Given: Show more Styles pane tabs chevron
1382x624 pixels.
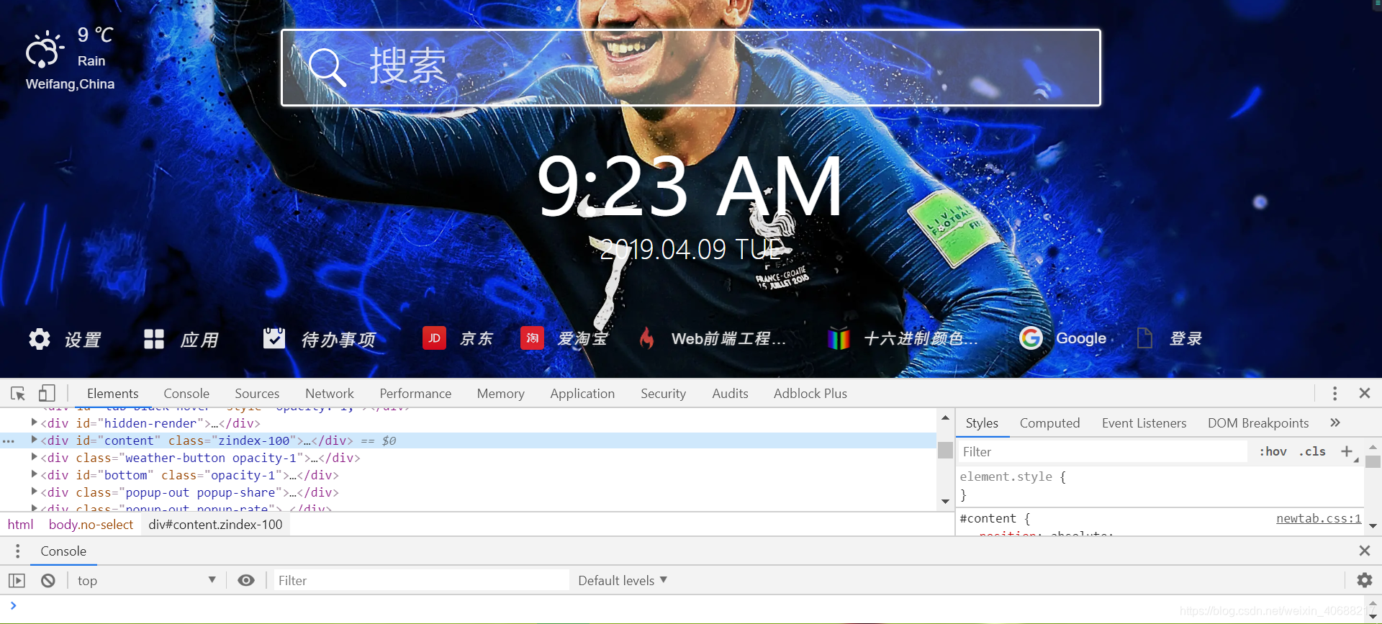Looking at the screenshot, I should click(1335, 422).
